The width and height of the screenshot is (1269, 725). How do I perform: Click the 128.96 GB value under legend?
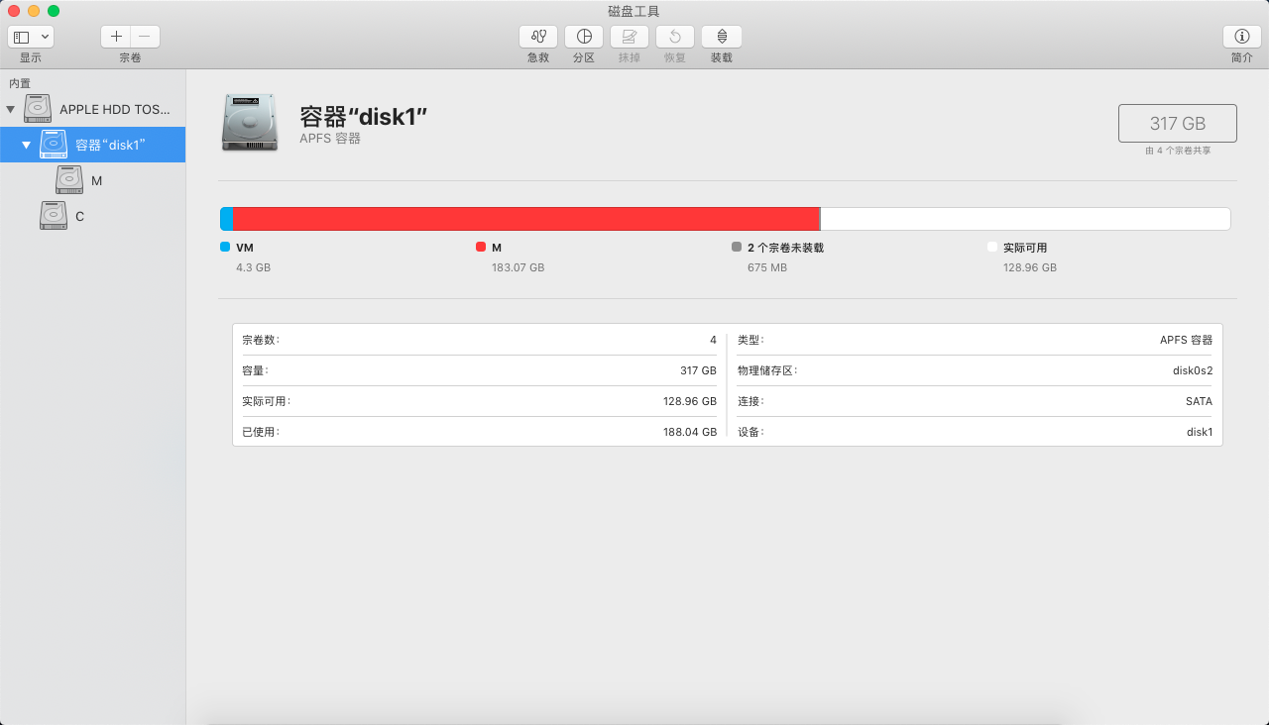click(x=1030, y=267)
